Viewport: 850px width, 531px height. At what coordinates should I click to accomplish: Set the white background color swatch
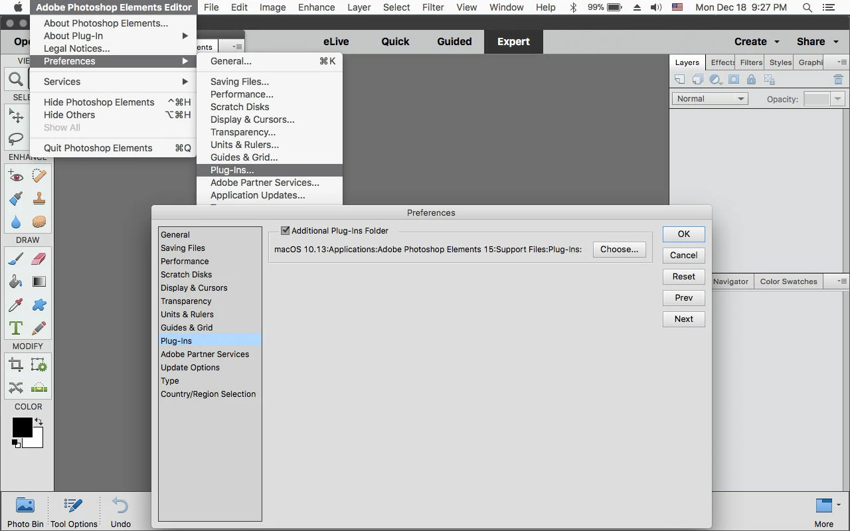37,441
